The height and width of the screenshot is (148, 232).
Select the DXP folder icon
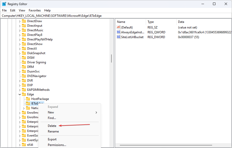(24, 85)
